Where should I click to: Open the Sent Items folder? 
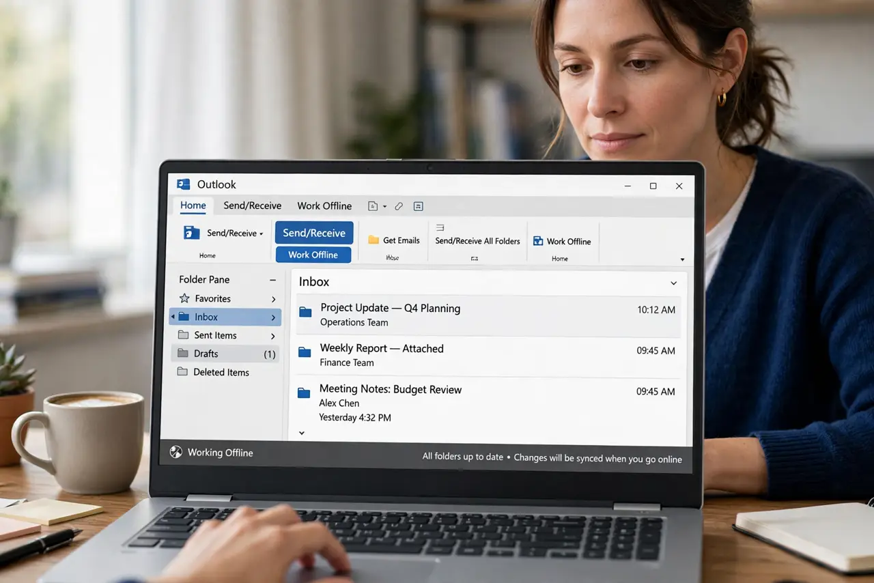click(x=207, y=335)
